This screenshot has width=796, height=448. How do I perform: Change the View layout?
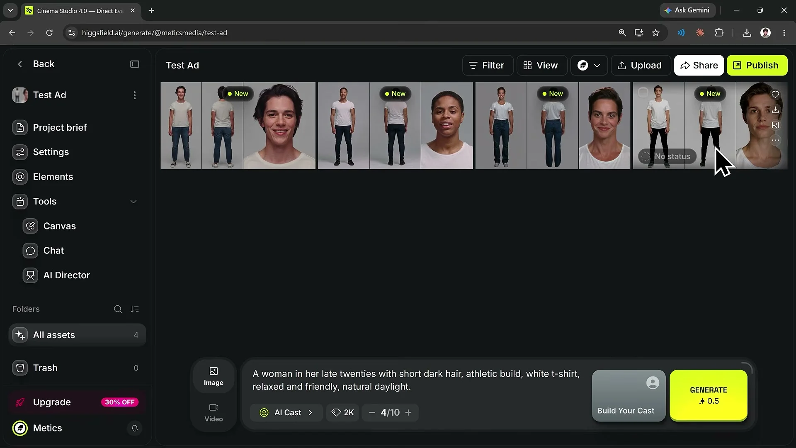[541, 66]
